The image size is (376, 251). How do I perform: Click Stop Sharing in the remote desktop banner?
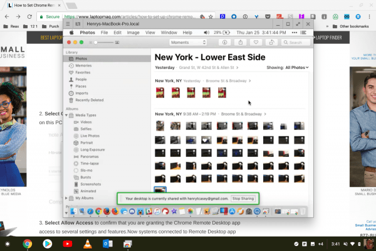tap(243, 199)
